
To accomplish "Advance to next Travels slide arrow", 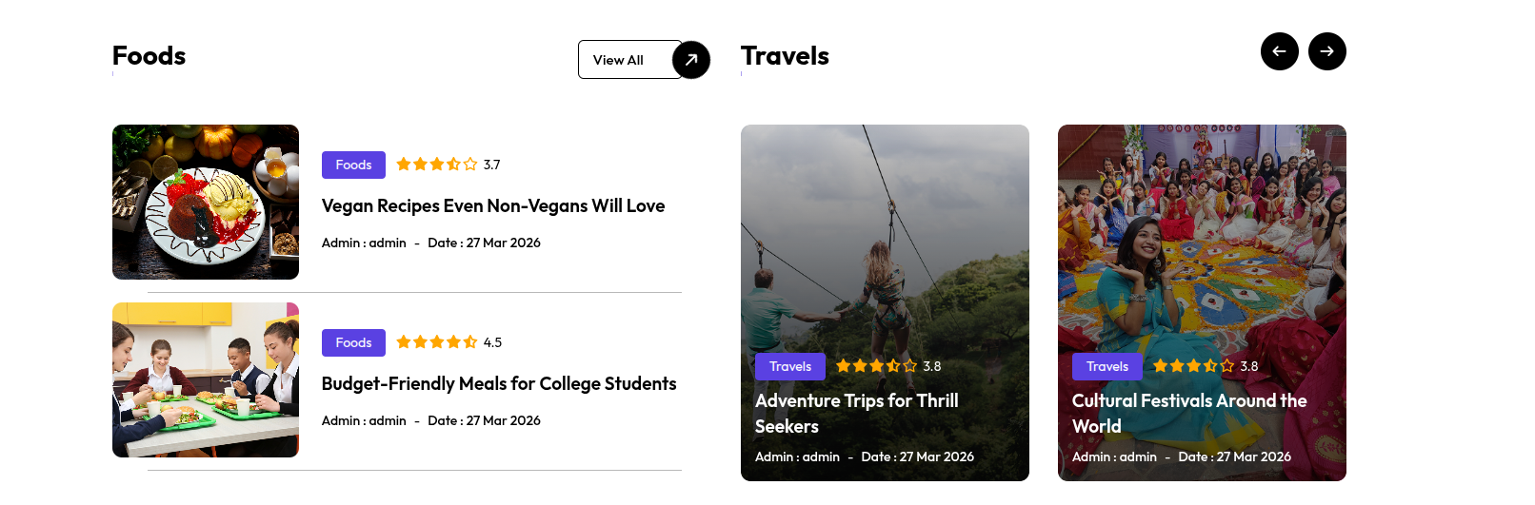I will (1326, 51).
